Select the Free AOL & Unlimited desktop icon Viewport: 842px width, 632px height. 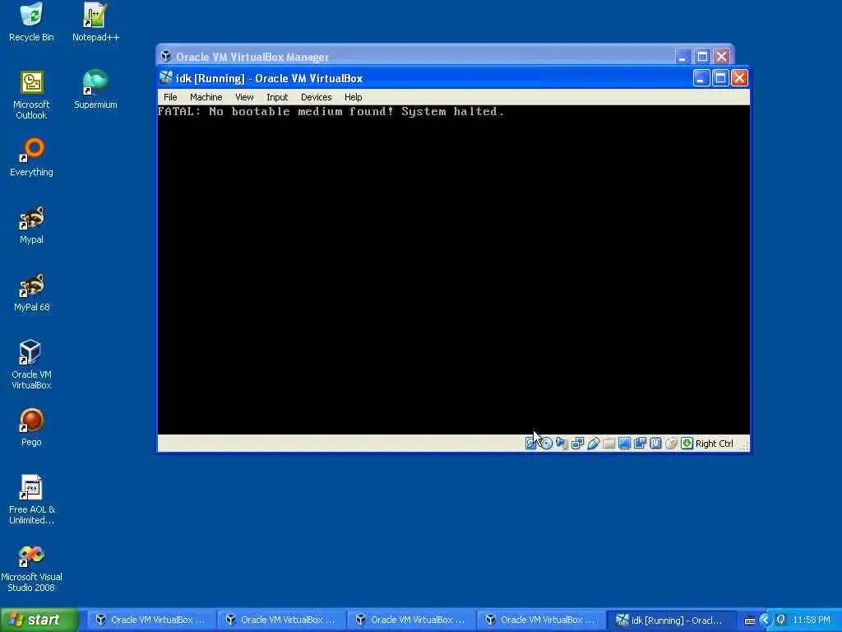click(31, 500)
